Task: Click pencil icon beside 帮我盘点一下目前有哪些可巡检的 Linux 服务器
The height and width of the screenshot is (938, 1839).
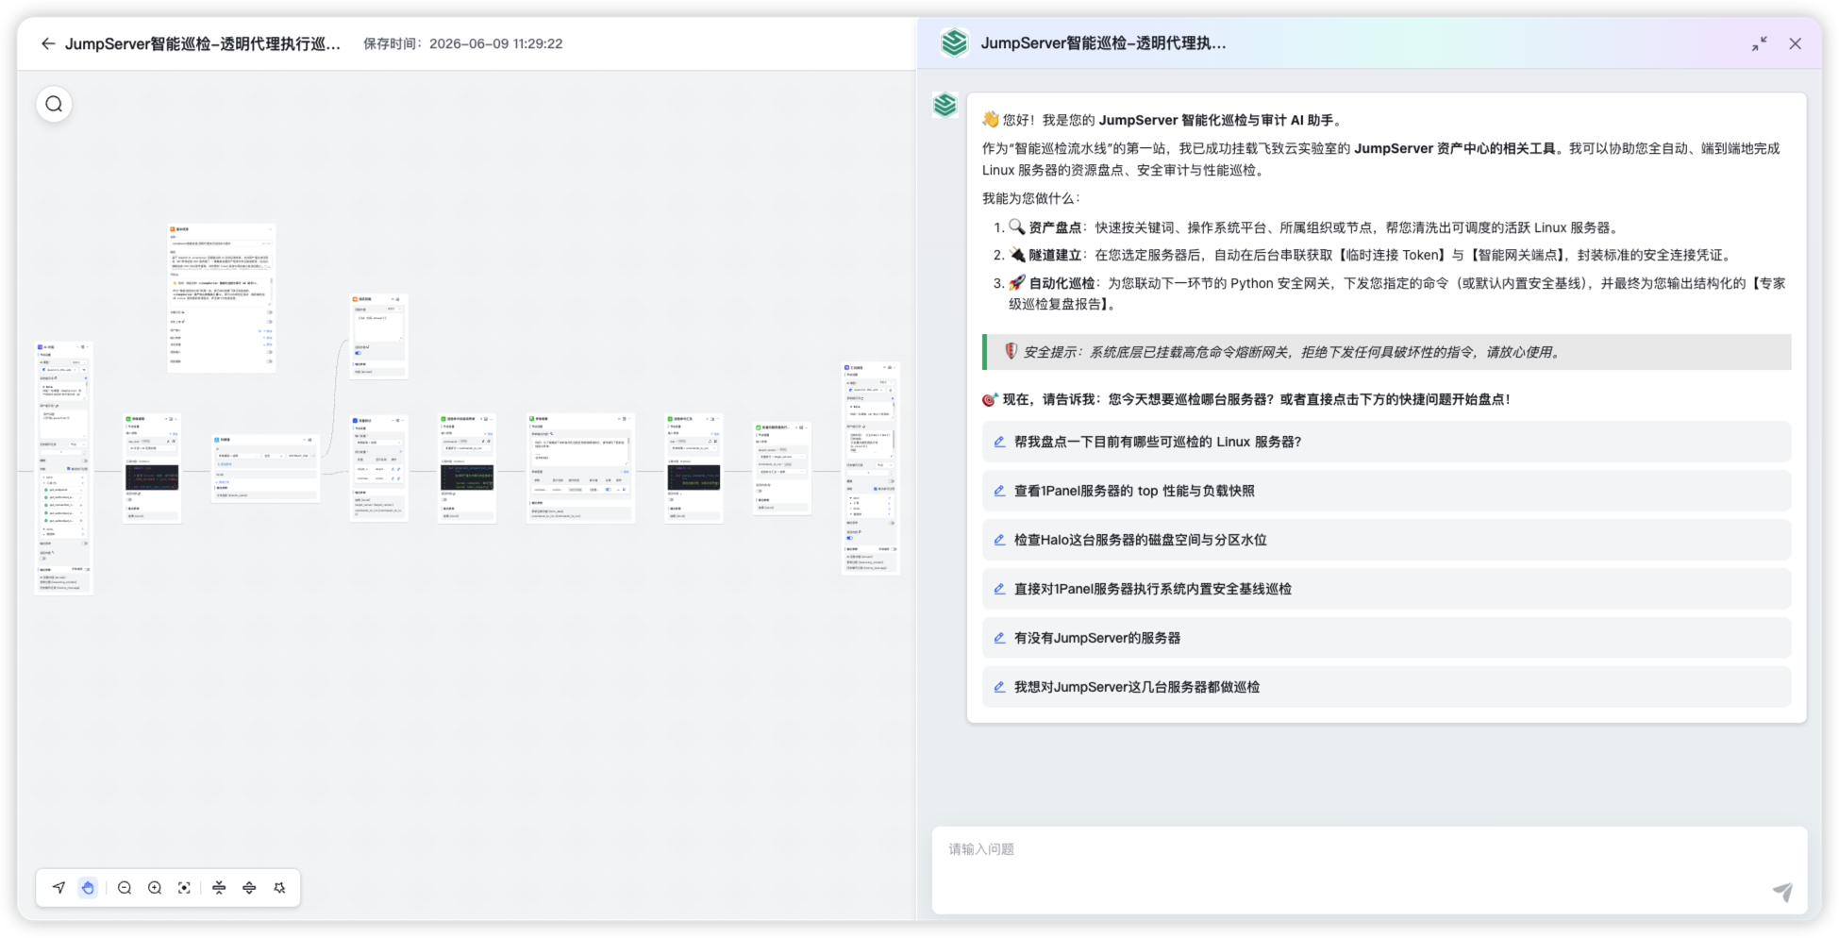Action: point(999,442)
